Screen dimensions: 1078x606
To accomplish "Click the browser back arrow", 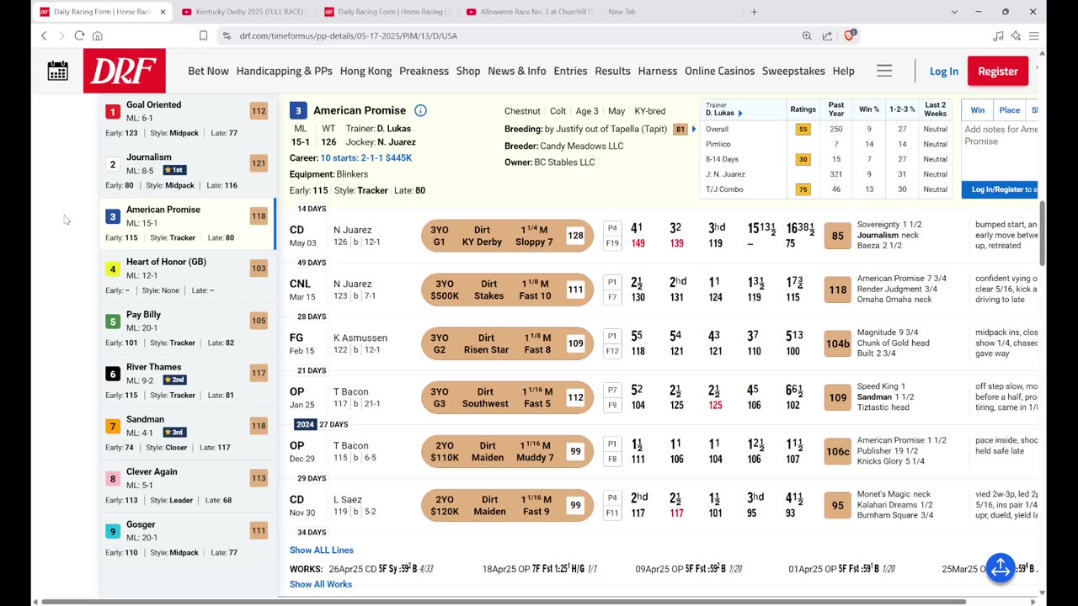I will pyautogui.click(x=44, y=35).
